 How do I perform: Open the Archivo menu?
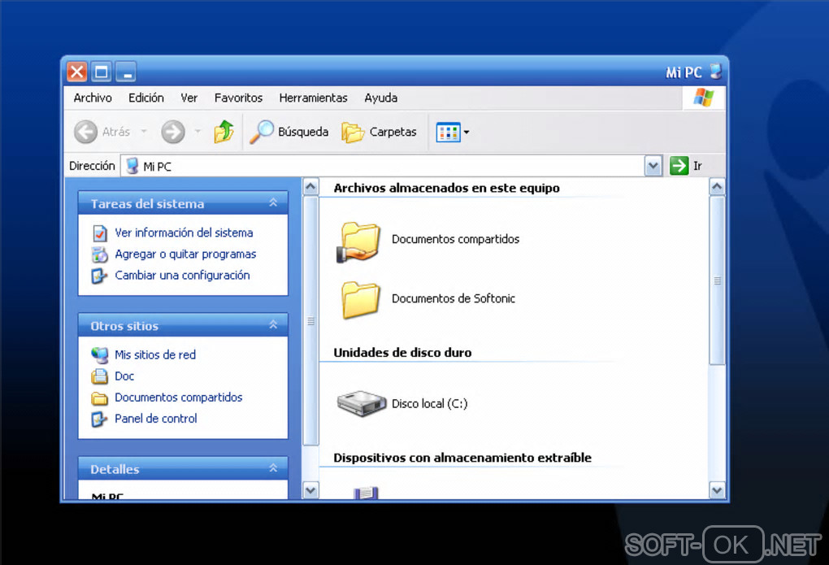(x=93, y=98)
